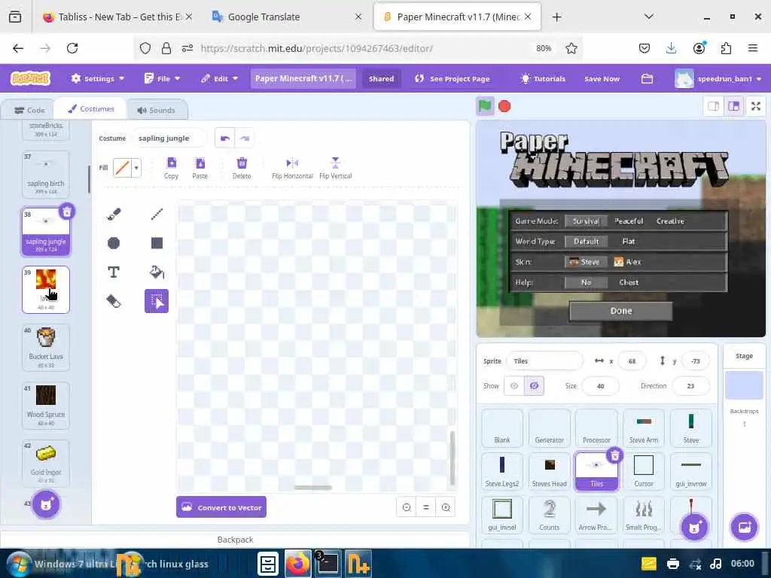771x578 pixels.
Task: Choose Peaceful game mode
Action: point(629,221)
